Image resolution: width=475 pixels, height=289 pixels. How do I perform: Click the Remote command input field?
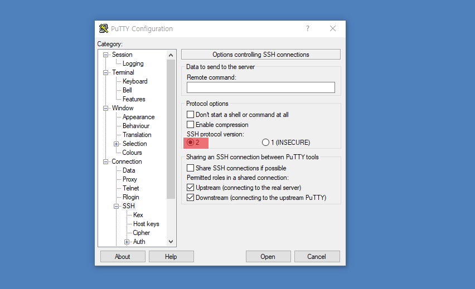click(x=260, y=87)
